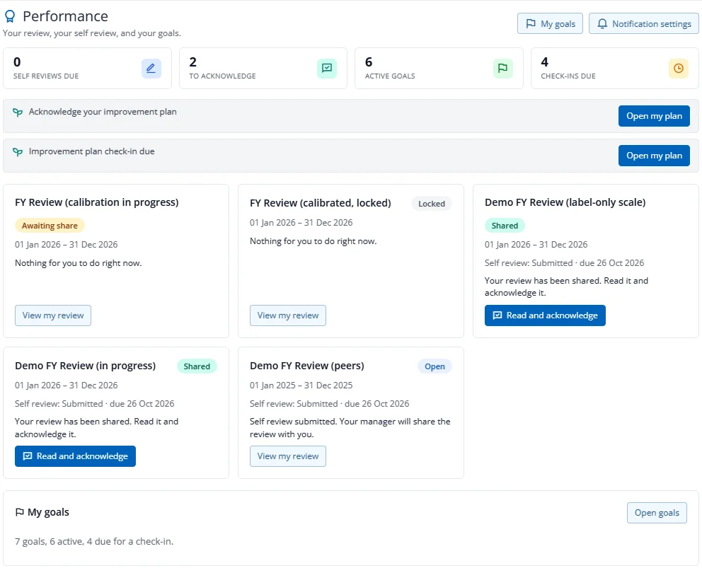The image size is (702, 568).
Task: Click Shared badge on Demo FY Review (in progress)
Action: click(x=197, y=366)
